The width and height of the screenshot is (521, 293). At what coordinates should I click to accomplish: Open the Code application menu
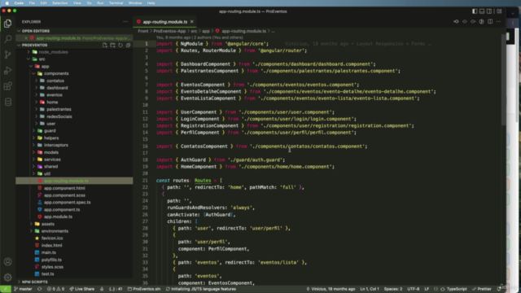pos(19,3)
